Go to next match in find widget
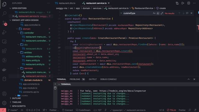The width and height of the screenshot is (199, 112). [x=183, y=13]
